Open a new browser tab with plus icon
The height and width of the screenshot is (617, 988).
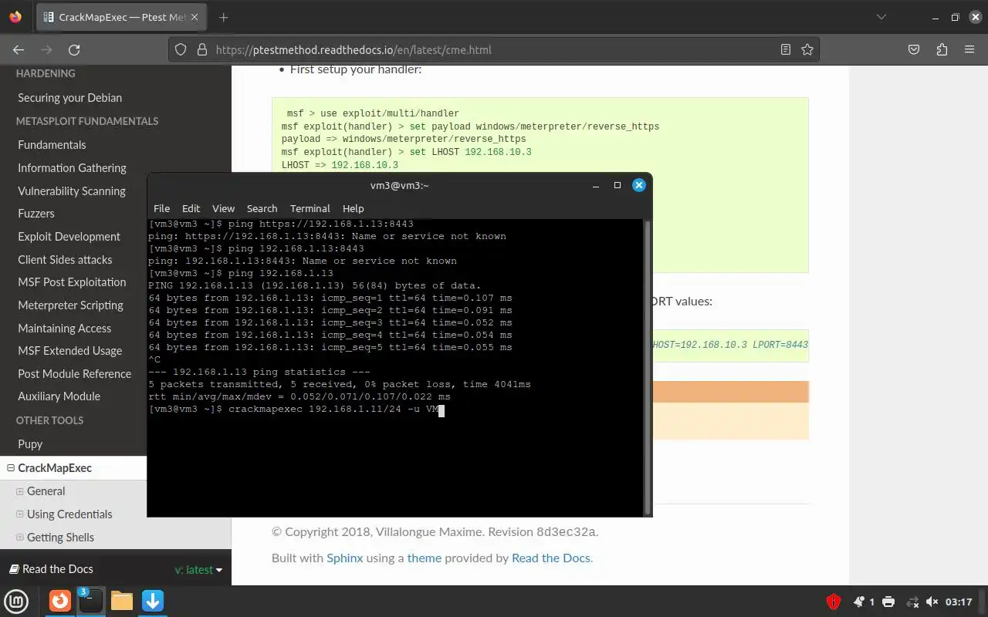(223, 17)
